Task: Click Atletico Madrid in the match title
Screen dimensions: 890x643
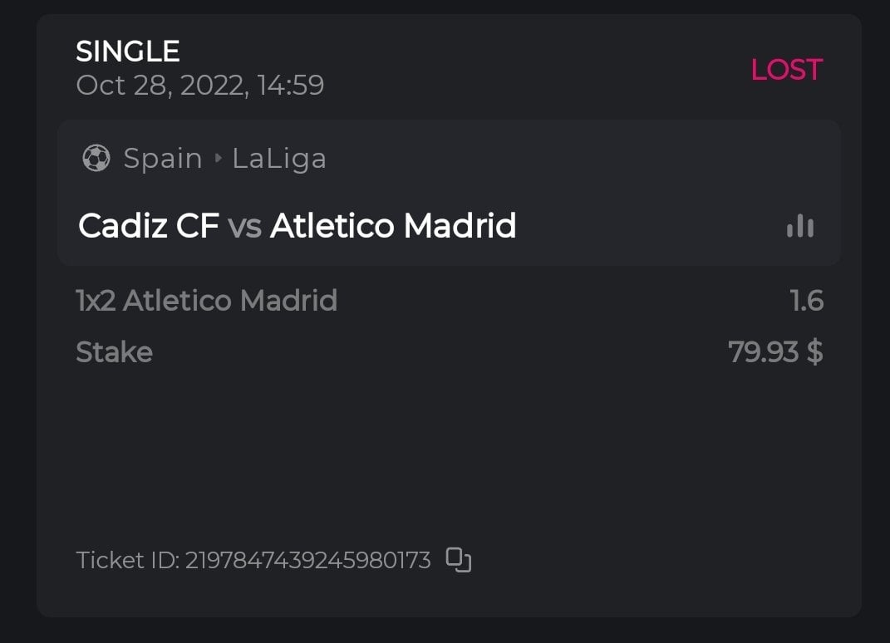Action: click(393, 226)
